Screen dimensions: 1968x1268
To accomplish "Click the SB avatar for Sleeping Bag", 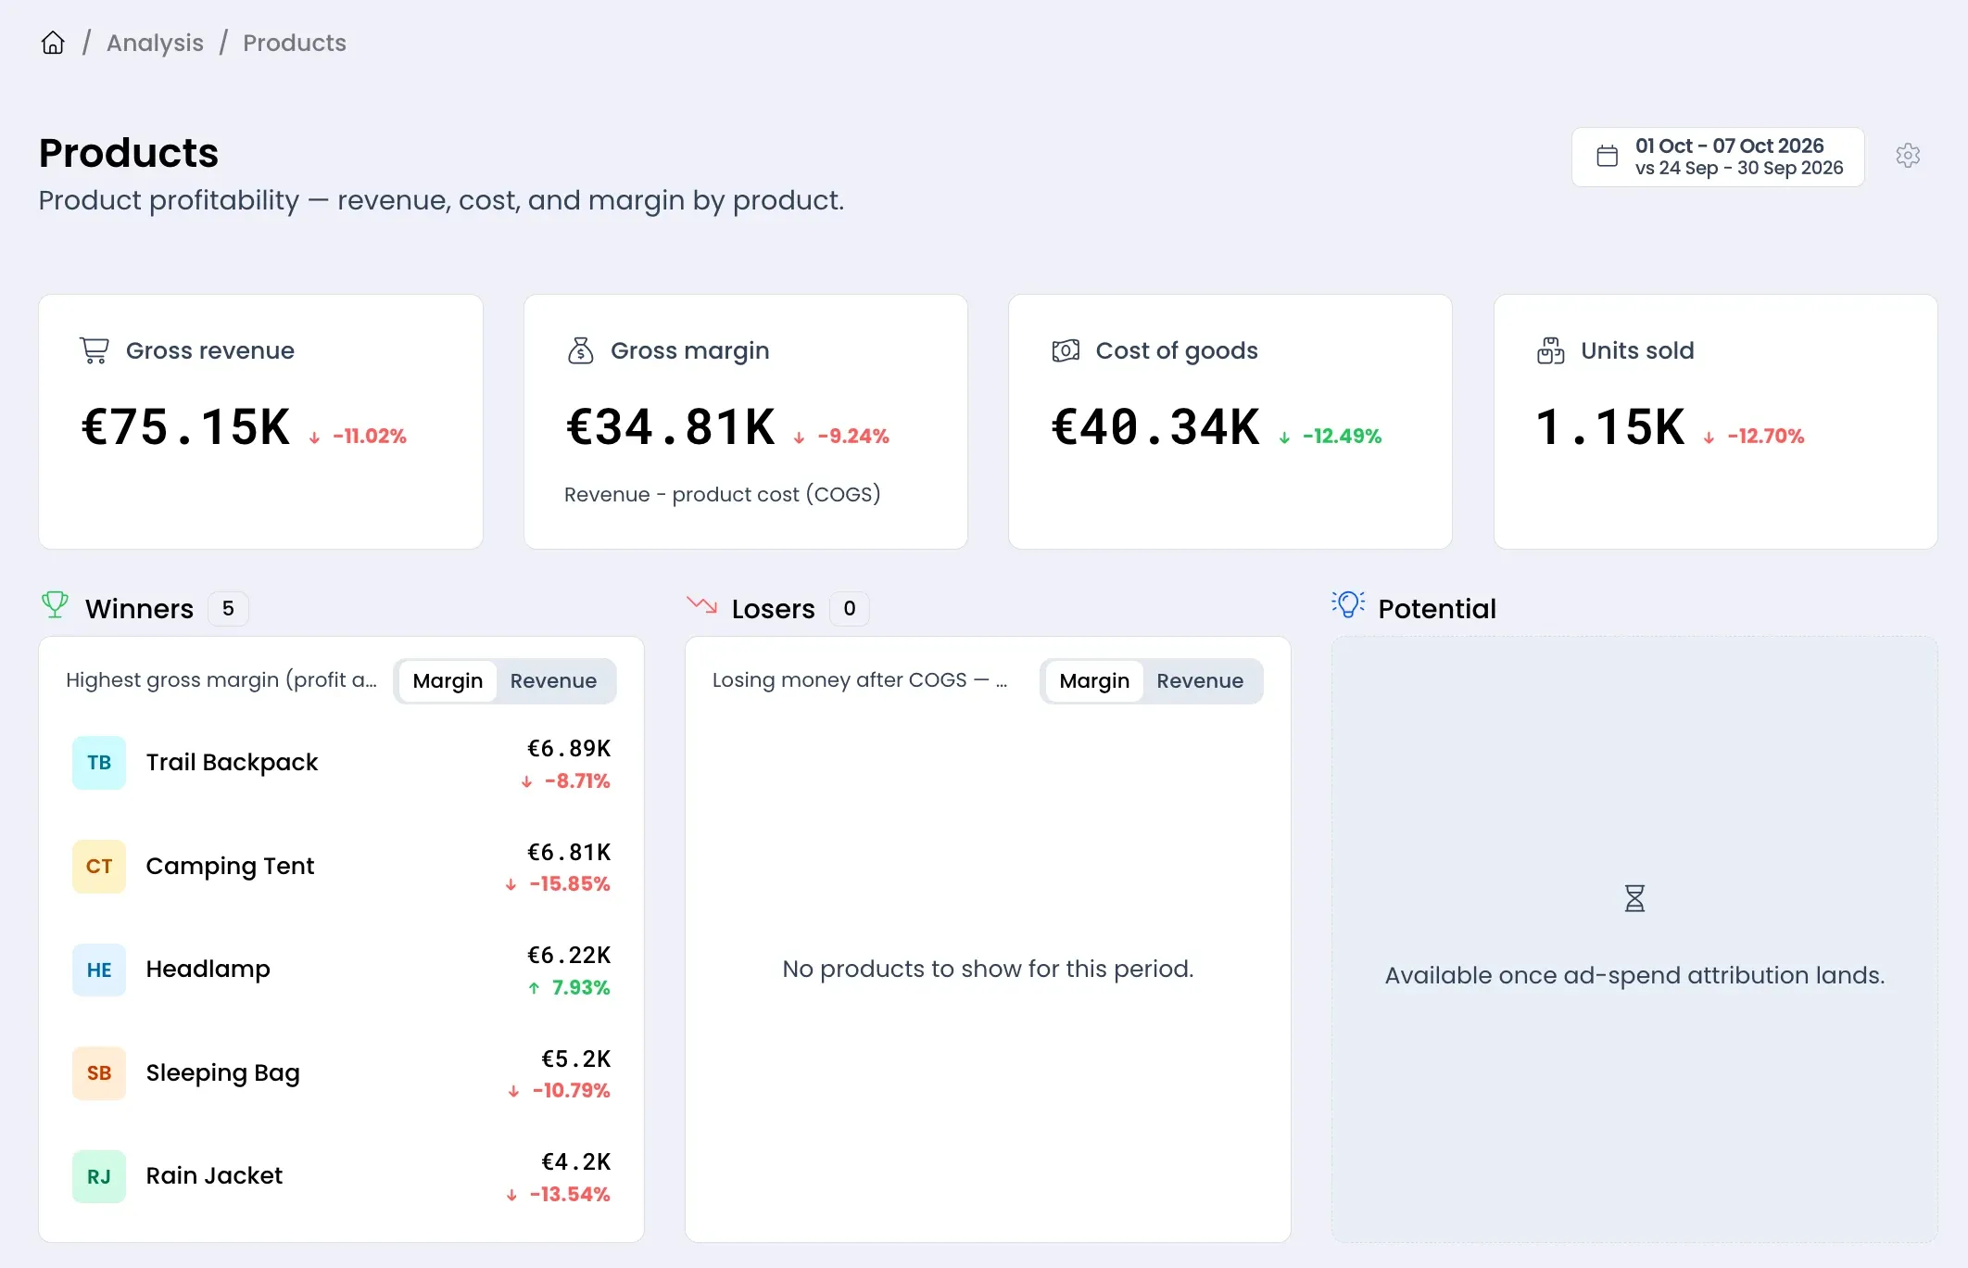I will pos(99,1073).
